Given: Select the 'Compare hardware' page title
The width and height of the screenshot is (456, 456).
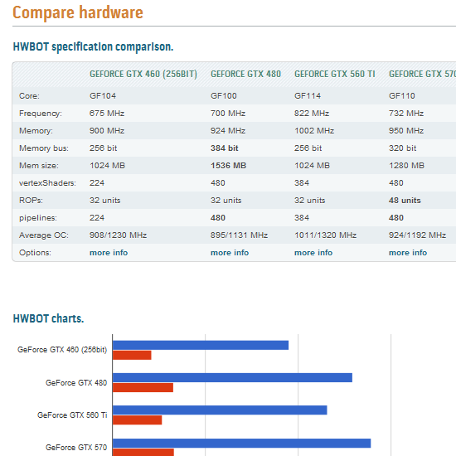Looking at the screenshot, I should [x=78, y=12].
